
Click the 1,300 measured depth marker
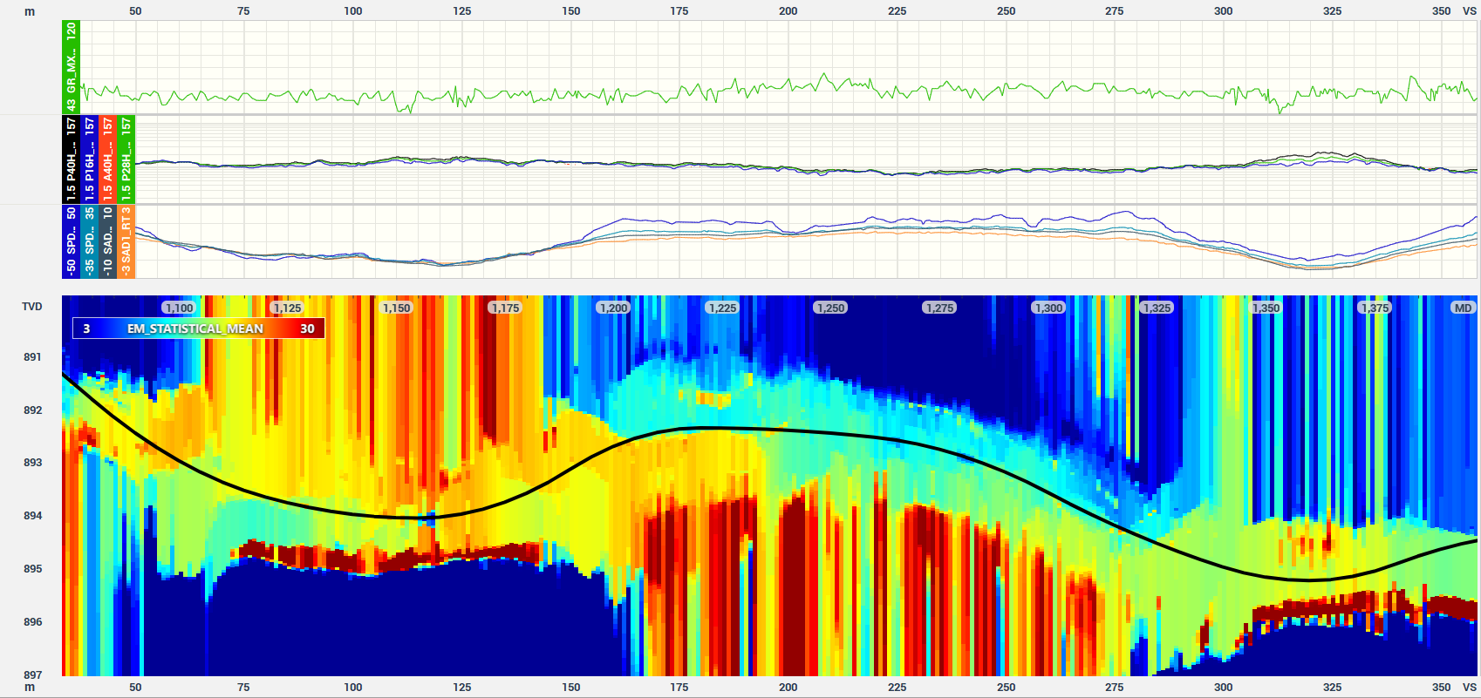(x=1048, y=308)
